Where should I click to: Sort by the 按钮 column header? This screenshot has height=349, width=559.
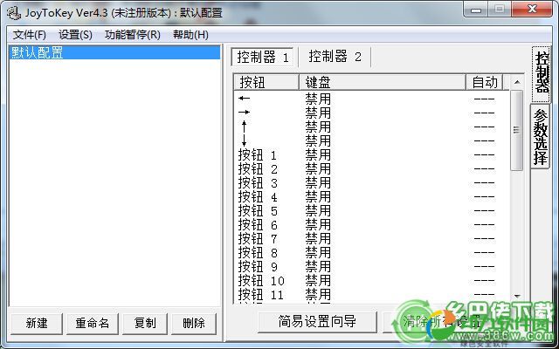tap(266, 82)
